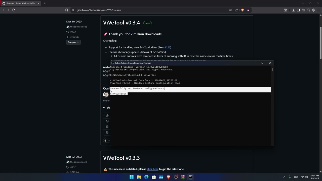This screenshot has height=181, width=322.
Task: Reload the GitHub releases page
Action: click(13, 10)
